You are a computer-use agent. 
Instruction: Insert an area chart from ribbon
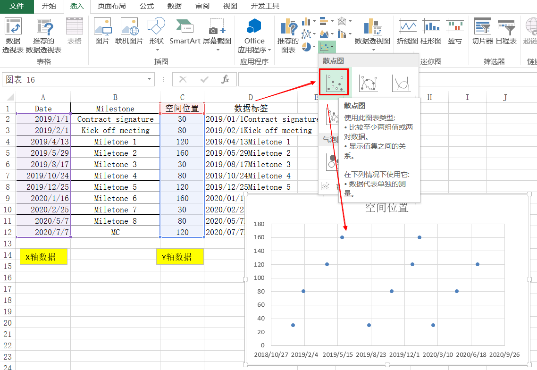pos(324,34)
